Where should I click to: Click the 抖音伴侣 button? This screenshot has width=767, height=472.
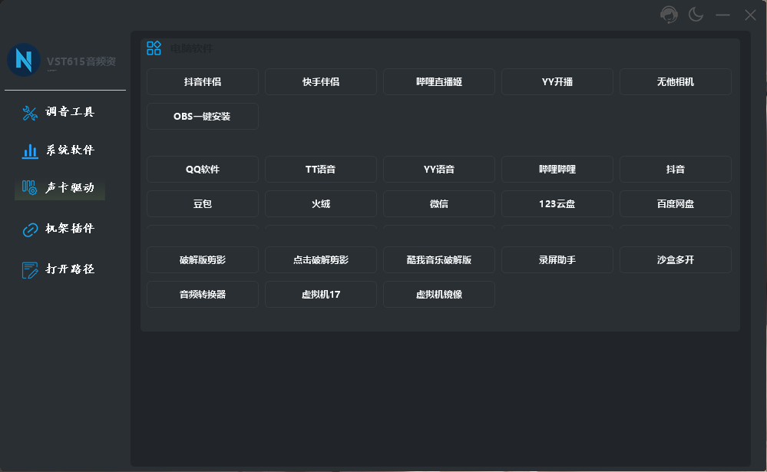coord(203,81)
